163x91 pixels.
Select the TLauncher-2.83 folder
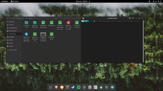click(x=26, y=24)
